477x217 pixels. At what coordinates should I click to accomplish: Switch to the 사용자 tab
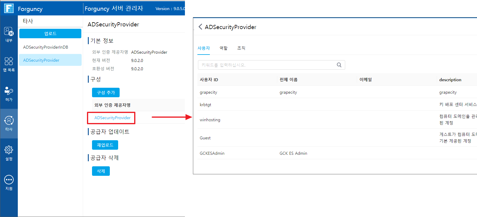(x=204, y=48)
